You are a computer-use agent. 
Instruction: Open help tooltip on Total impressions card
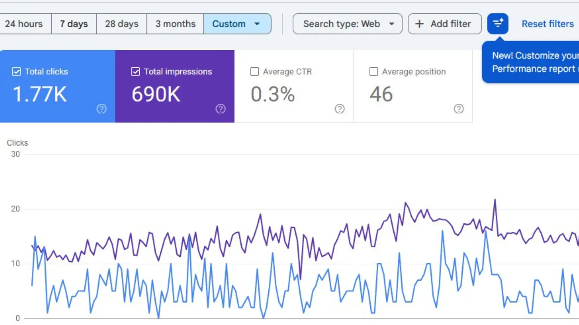pos(220,109)
